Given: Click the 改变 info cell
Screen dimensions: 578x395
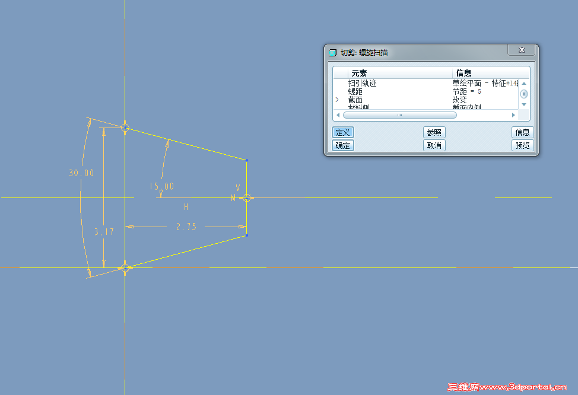Looking at the screenshot, I should [x=460, y=100].
